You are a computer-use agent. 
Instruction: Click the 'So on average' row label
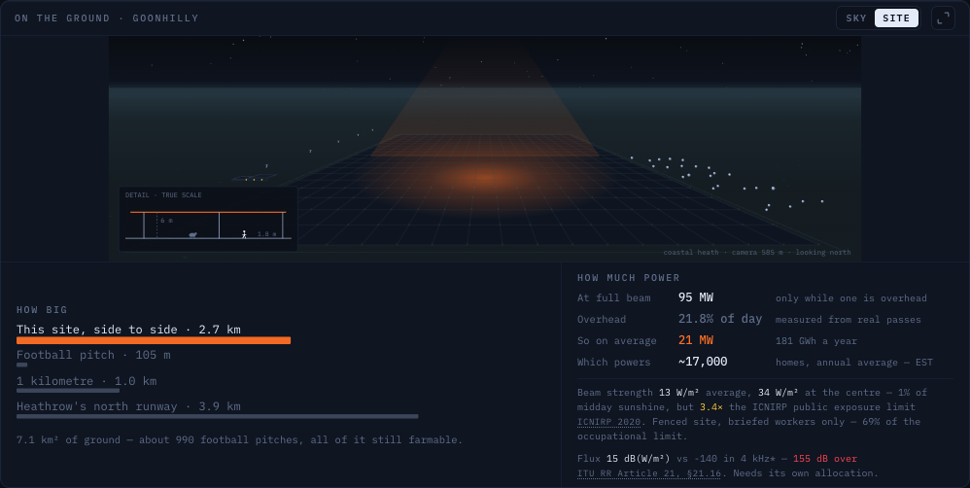tap(617, 341)
